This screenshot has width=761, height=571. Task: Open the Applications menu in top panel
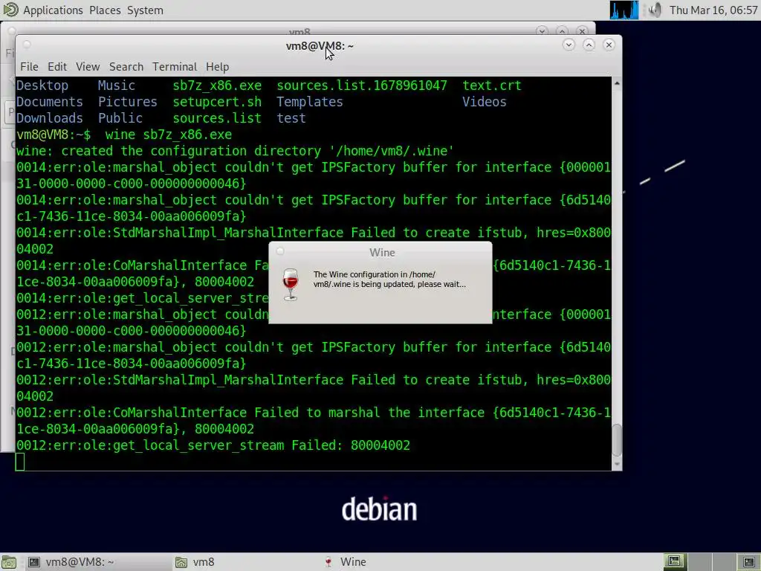53,10
